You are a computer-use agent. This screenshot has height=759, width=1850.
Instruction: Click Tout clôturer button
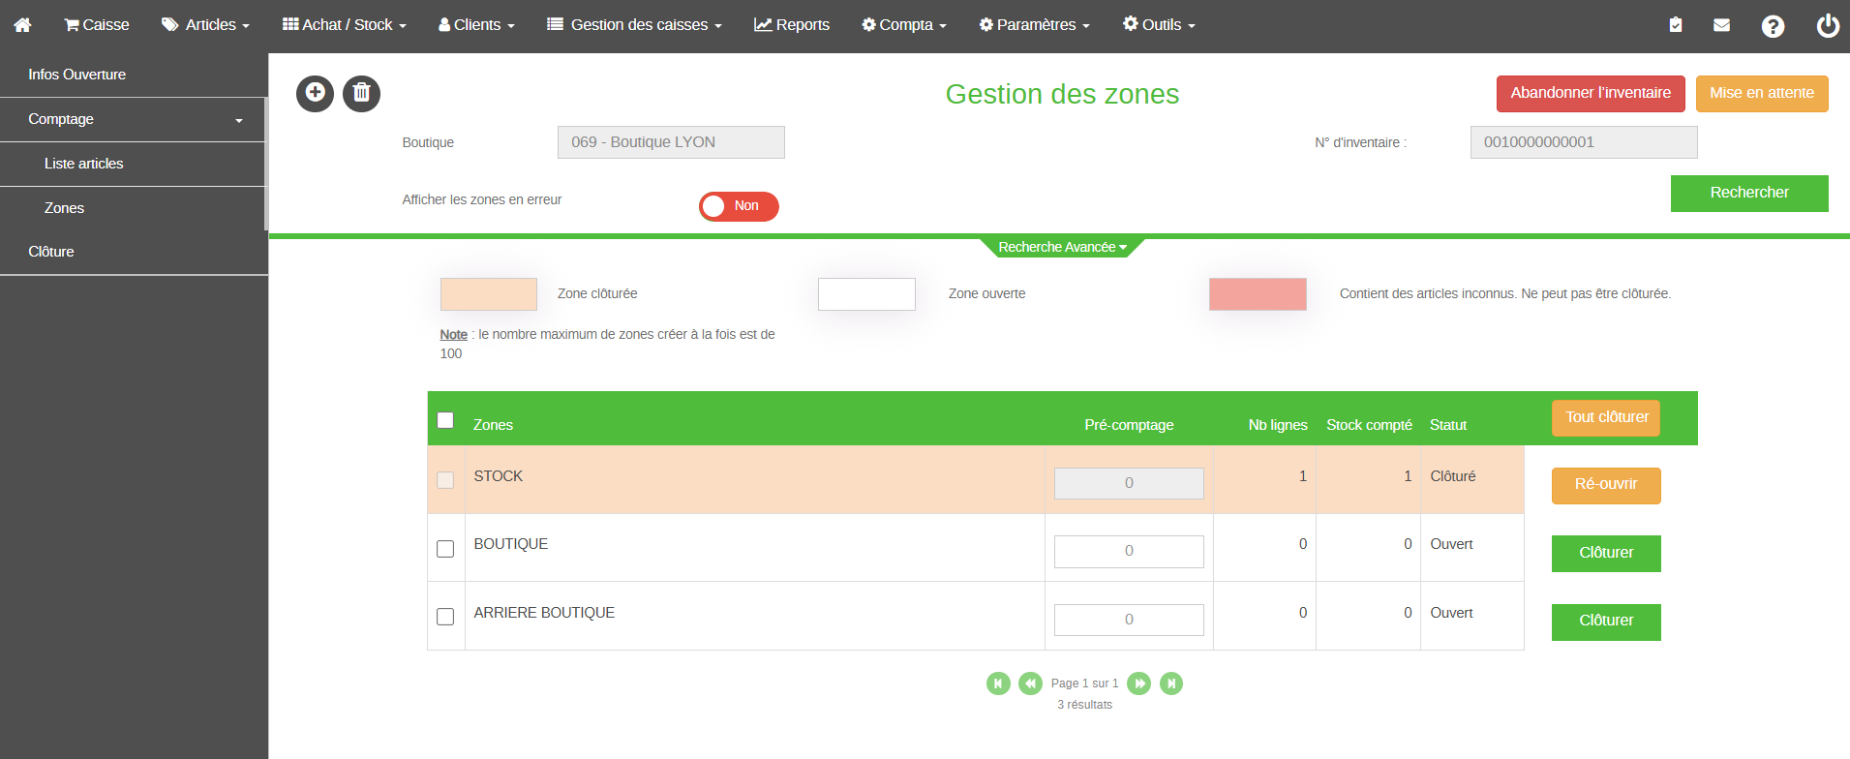tap(1606, 418)
